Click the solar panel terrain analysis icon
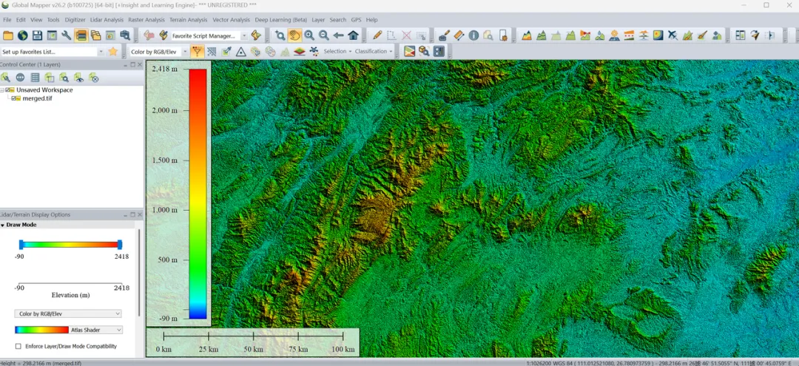This screenshot has height=366, width=799. click(614, 35)
